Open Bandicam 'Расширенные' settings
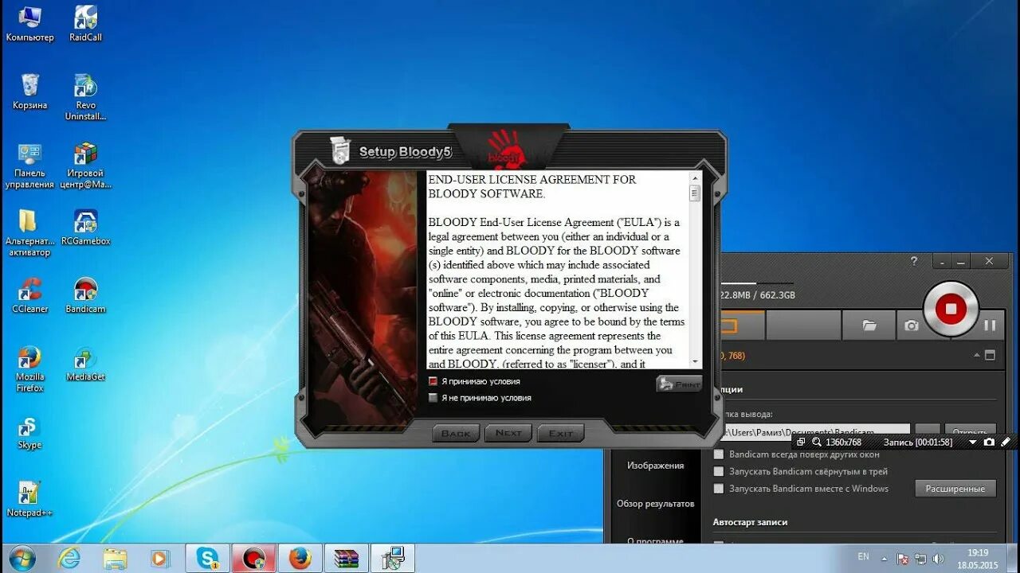This screenshot has width=1020, height=573. 955,488
